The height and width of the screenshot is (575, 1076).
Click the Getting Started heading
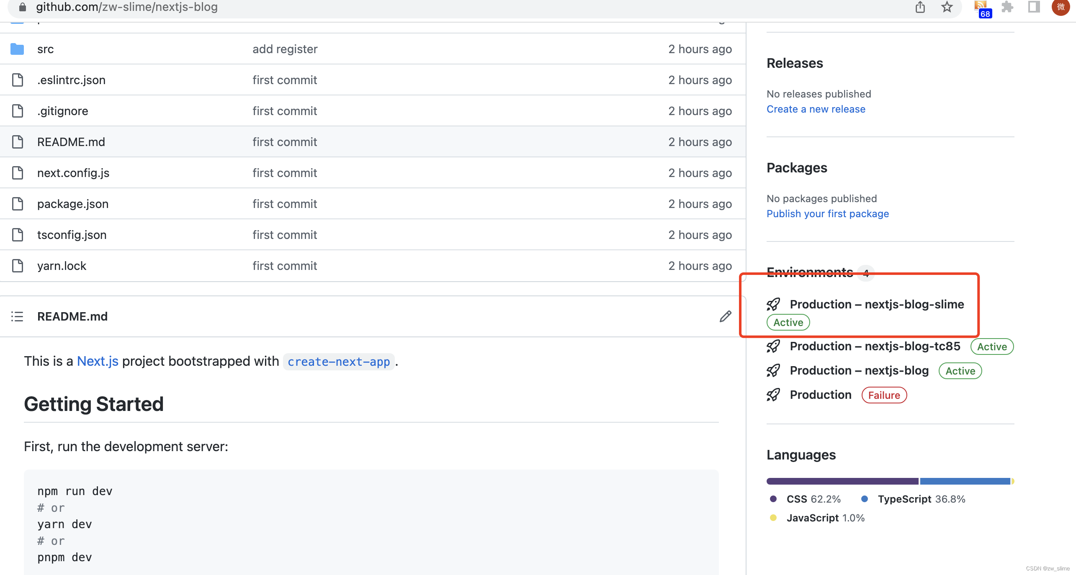(x=94, y=404)
